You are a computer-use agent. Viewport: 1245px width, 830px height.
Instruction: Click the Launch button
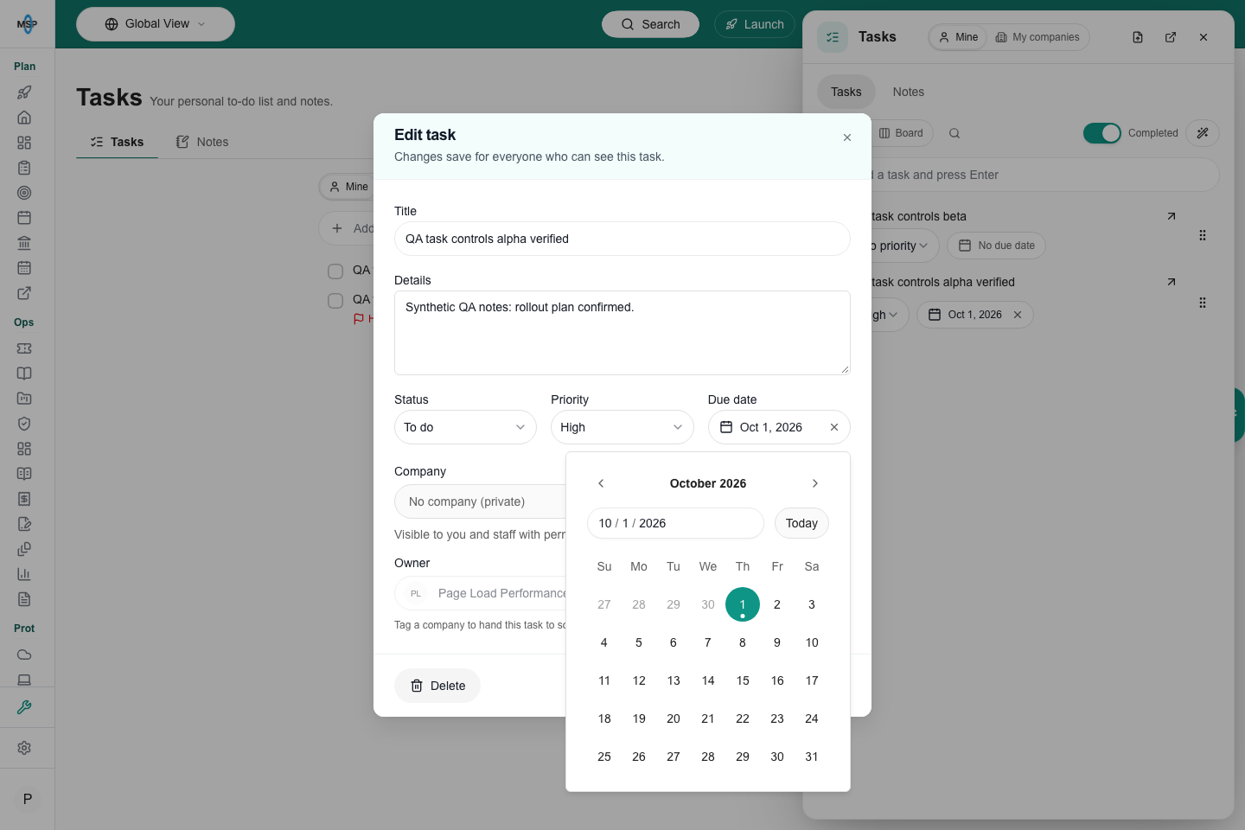coord(755,24)
